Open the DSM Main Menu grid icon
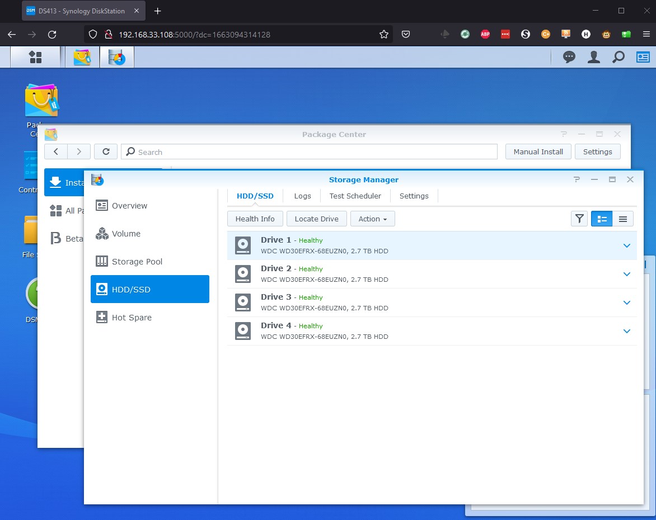 35,56
